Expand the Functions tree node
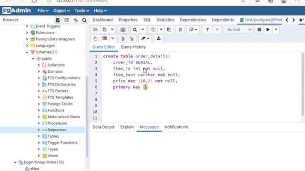Viewport: 305px width, 171px height. [39, 110]
